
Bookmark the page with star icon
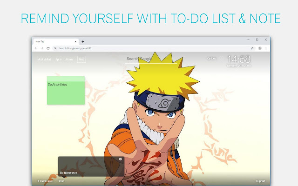tap(252, 48)
